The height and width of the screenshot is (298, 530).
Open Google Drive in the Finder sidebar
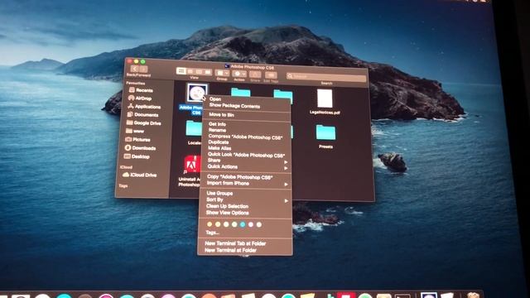143,123
